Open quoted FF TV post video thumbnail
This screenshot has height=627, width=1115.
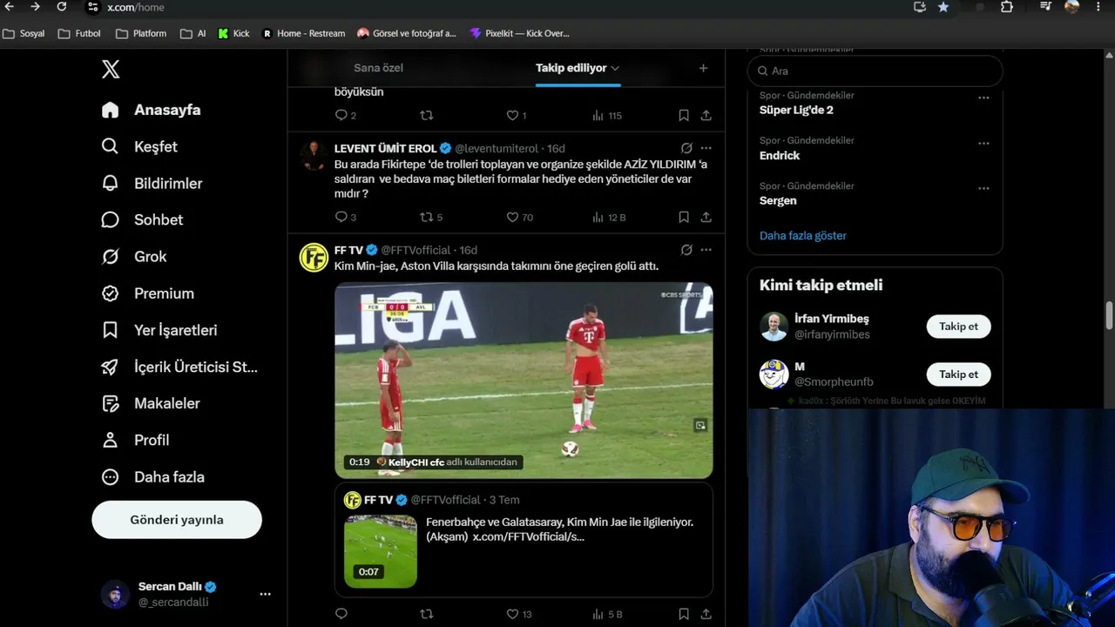coord(381,551)
